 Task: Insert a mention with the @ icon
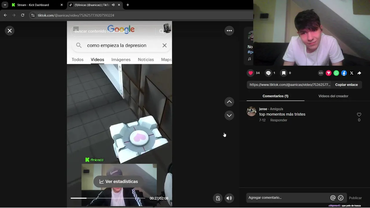click(333, 198)
